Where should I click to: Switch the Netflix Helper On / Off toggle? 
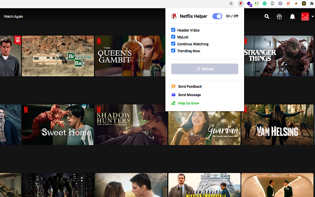coord(217,16)
